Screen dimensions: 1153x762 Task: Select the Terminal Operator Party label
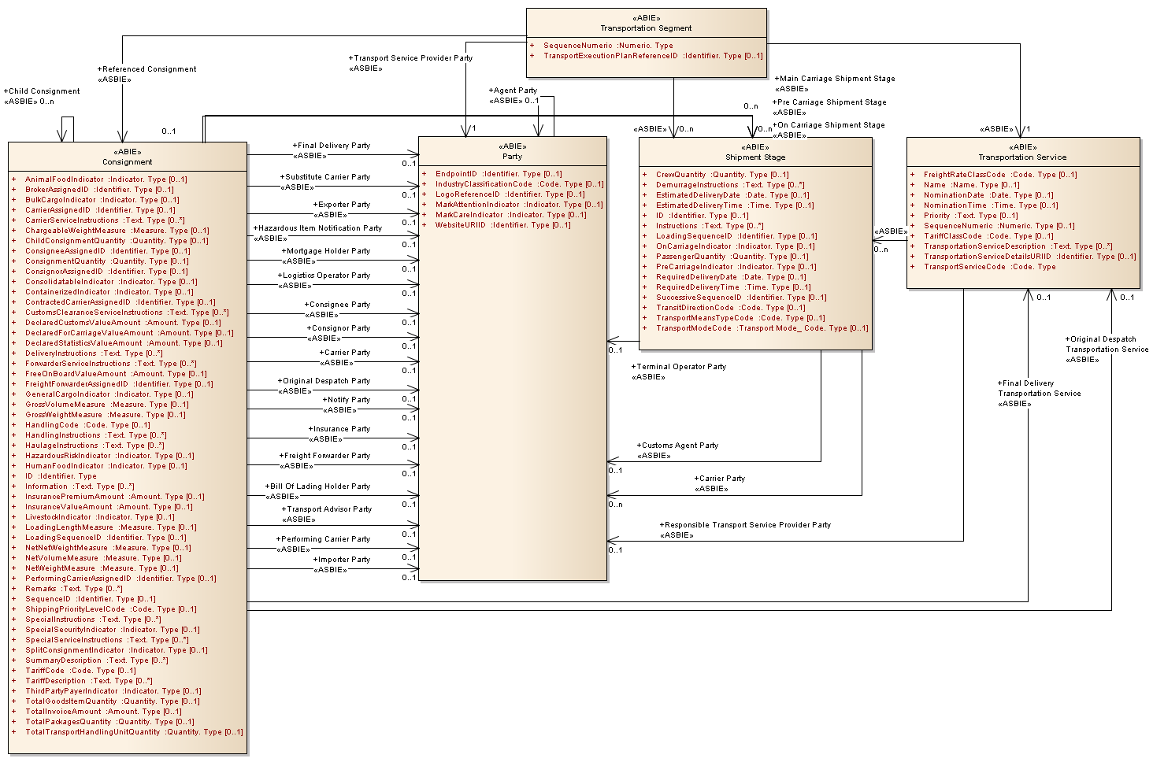[679, 367]
